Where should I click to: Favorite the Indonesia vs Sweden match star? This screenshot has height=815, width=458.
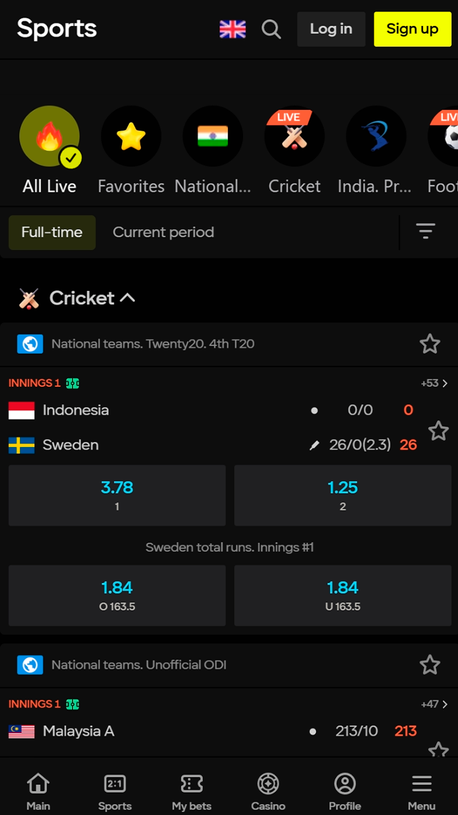(438, 431)
